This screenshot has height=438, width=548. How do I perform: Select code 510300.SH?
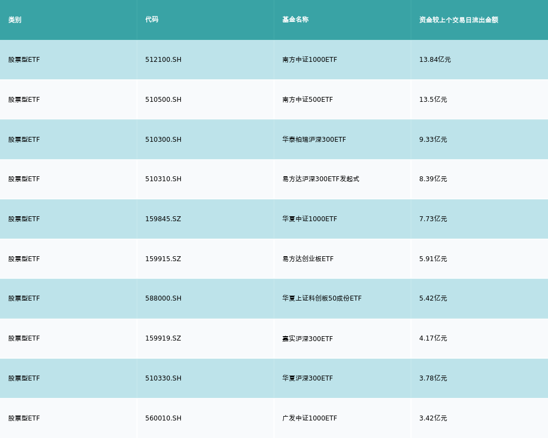[x=163, y=140]
